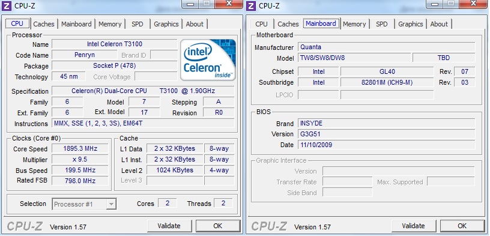Click the BIOS Date value 11/10/2009
490x236 pixels.
coord(387,145)
